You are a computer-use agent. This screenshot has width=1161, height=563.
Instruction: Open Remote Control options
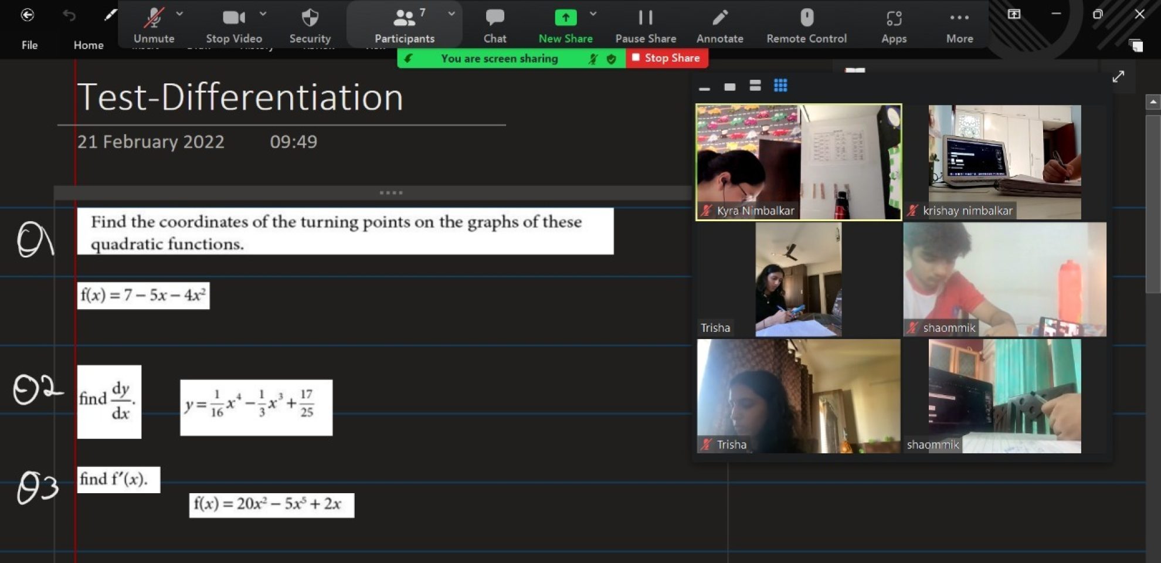coord(806,26)
